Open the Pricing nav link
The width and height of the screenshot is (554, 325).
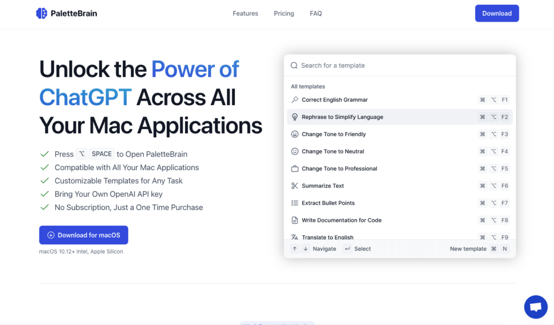coord(283,13)
